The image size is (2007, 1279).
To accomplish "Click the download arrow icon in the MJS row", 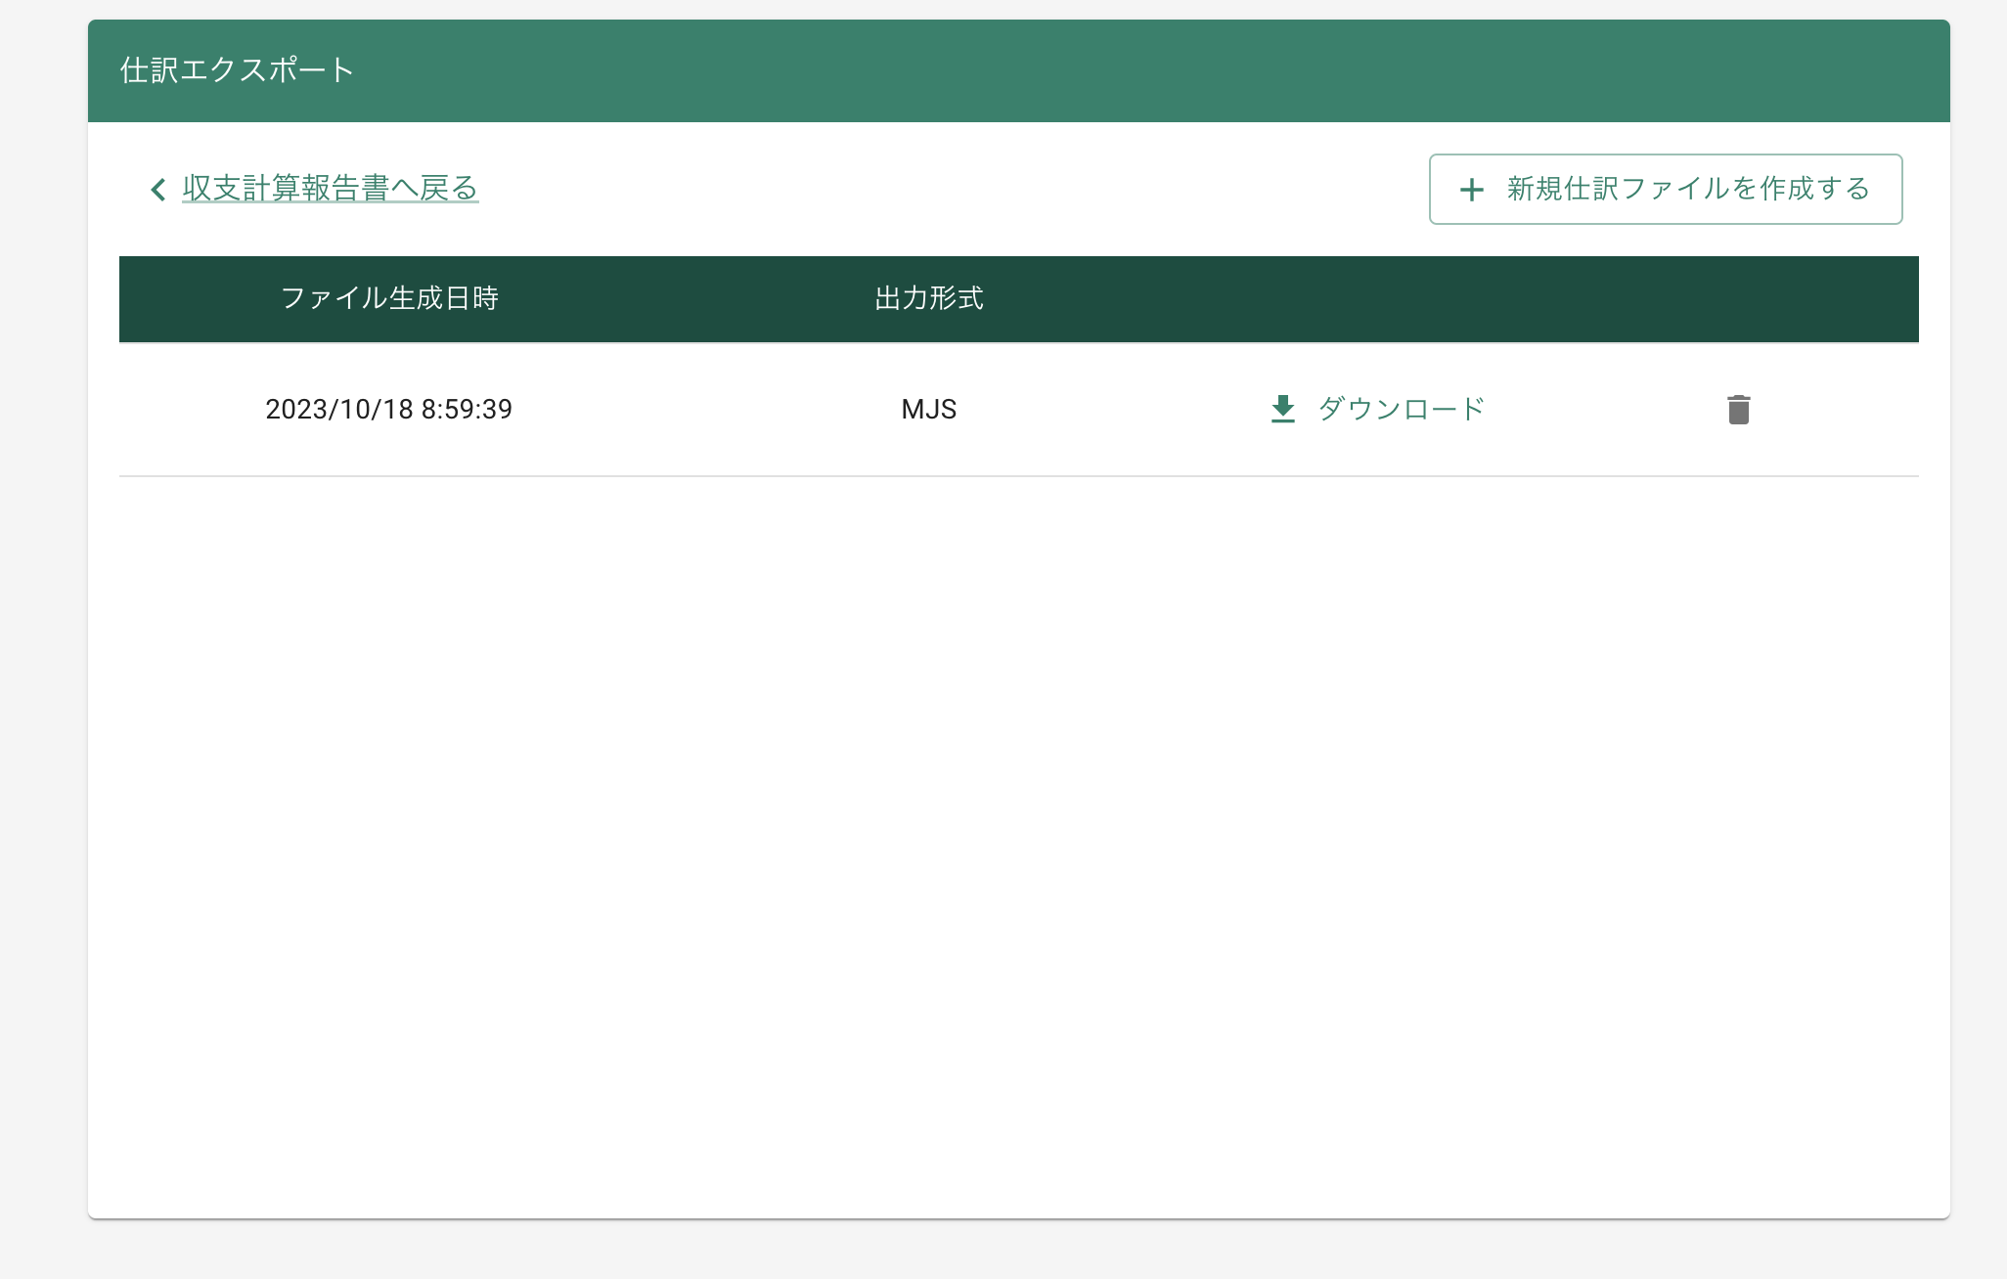I will tap(1282, 409).
